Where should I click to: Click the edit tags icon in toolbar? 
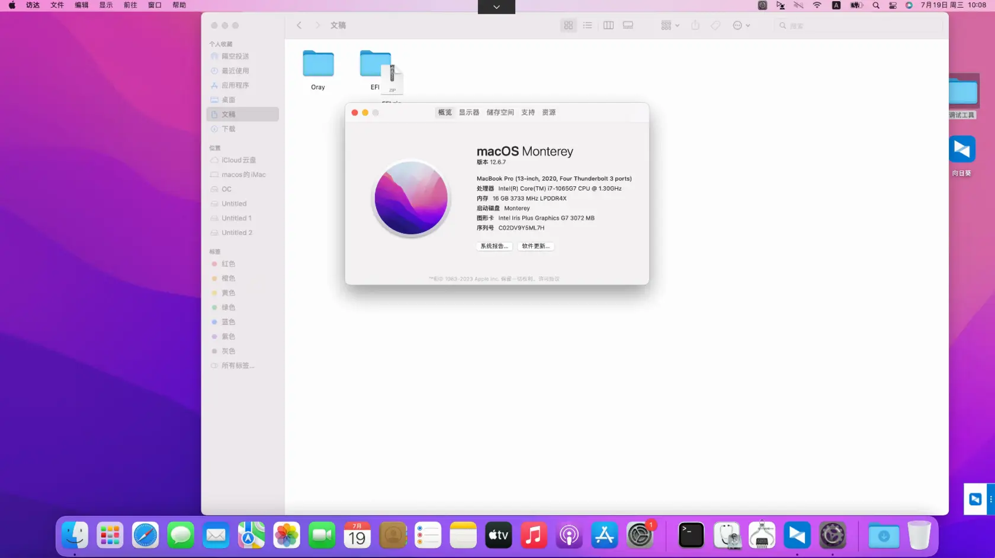[715, 25]
